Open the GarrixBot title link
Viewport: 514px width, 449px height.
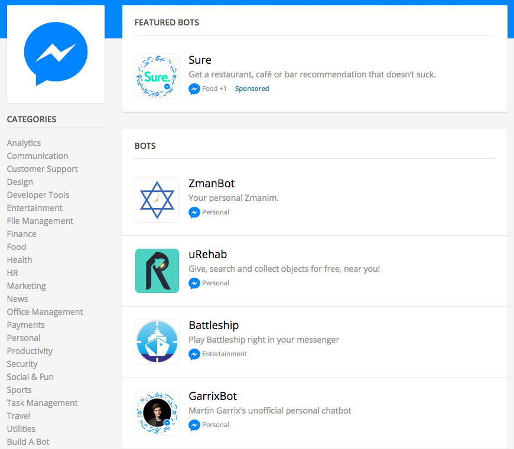coord(213,396)
